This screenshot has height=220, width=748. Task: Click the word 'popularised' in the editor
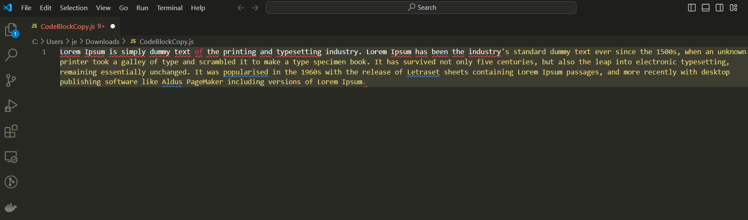(246, 72)
